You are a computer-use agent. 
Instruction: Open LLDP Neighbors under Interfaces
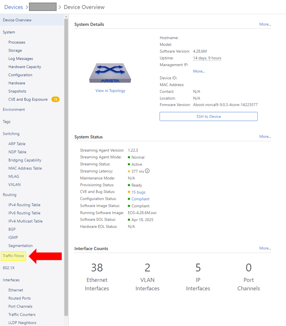tap(22, 323)
